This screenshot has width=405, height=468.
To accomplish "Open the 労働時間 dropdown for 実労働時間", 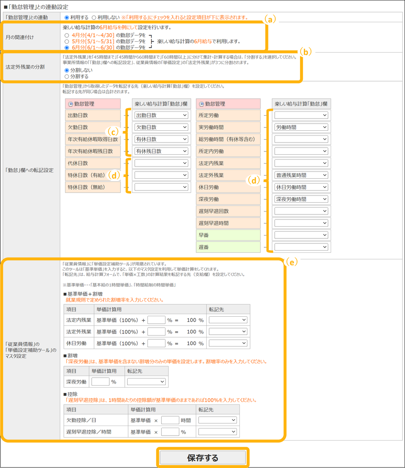I will [301, 127].
